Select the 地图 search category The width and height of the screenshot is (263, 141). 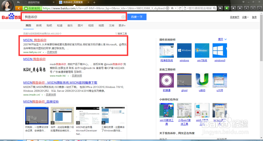click(x=101, y=25)
